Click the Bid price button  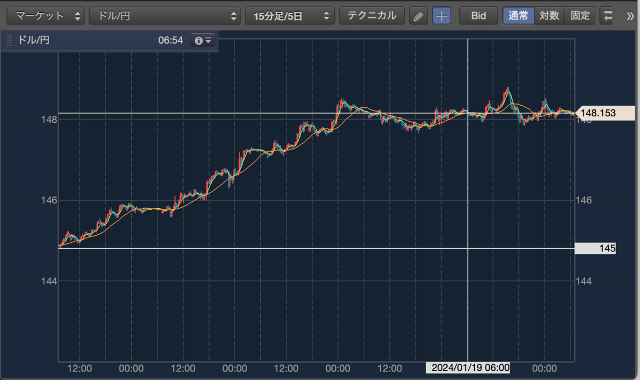click(478, 15)
